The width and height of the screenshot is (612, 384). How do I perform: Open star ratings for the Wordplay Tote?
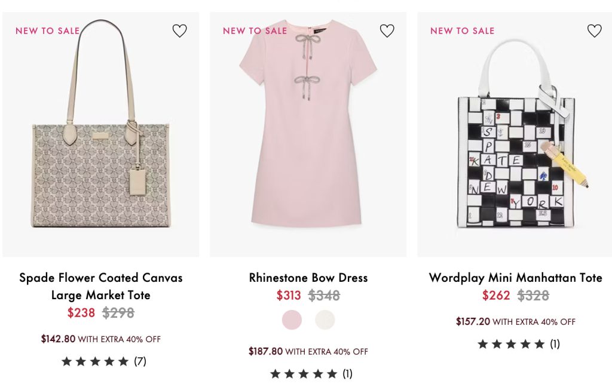tap(511, 344)
